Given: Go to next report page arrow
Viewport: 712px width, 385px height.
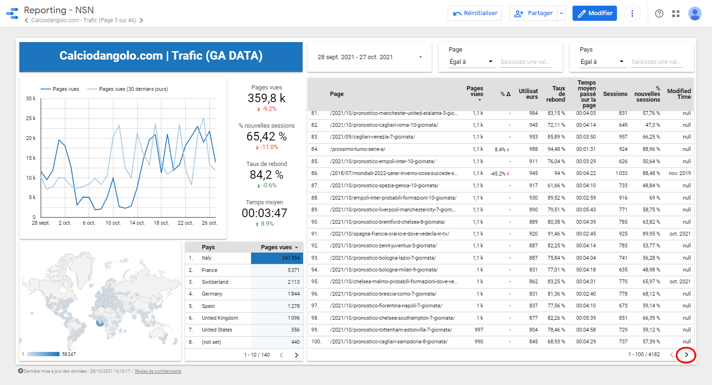Looking at the screenshot, I should 141,20.
